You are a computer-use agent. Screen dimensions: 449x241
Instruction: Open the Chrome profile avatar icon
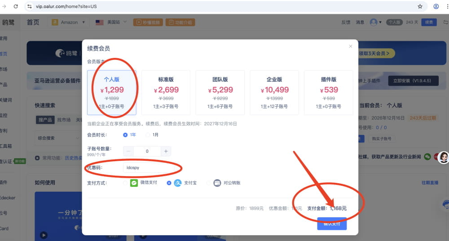coord(436,7)
